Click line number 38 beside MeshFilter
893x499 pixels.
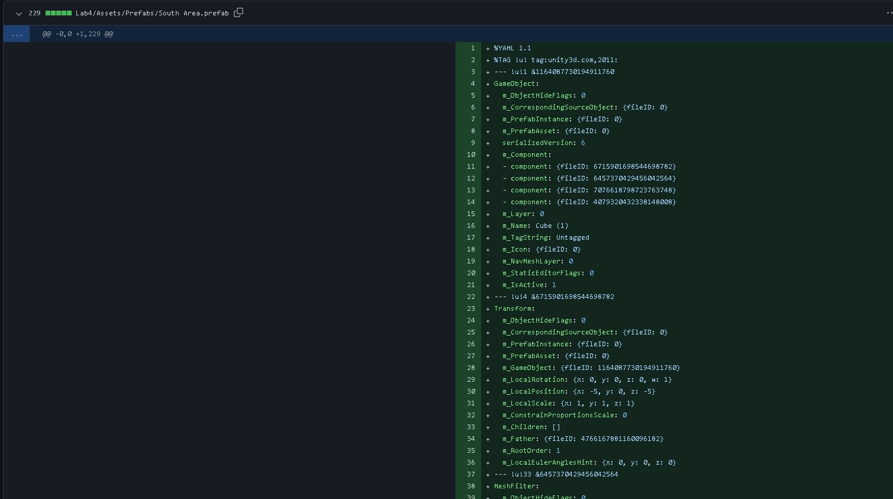pyautogui.click(x=471, y=486)
